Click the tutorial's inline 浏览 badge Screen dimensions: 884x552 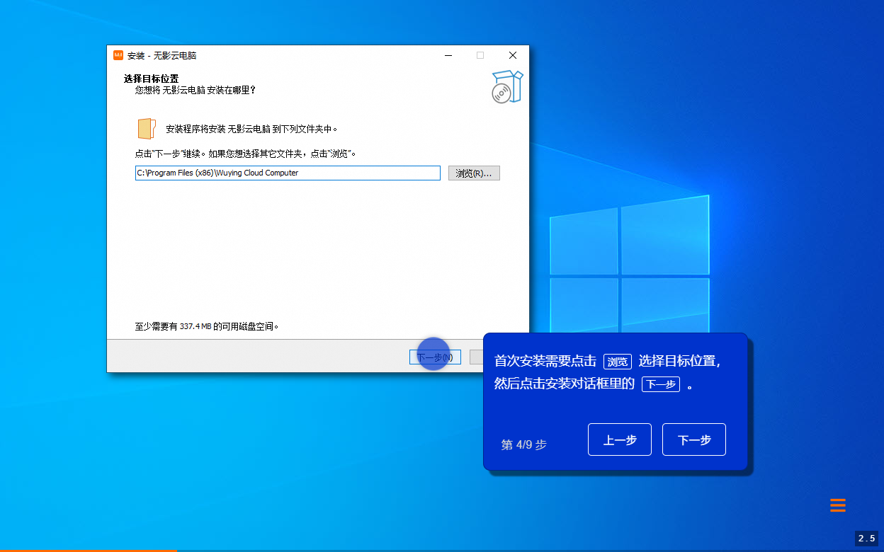coord(617,361)
